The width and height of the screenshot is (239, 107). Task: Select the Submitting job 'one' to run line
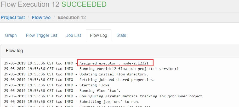point(72,102)
